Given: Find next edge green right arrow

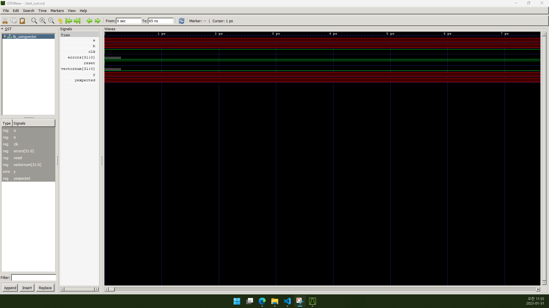Looking at the screenshot, I should (98, 21).
